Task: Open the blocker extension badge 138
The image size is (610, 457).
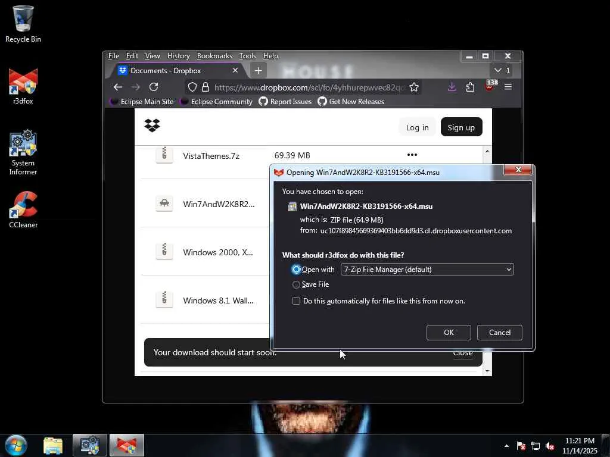Action: coord(490,86)
